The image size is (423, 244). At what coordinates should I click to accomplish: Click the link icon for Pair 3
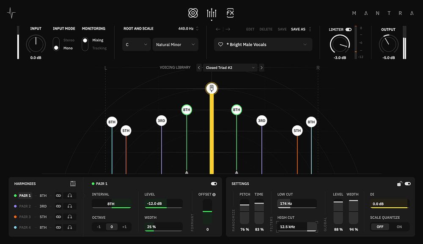coord(58,217)
